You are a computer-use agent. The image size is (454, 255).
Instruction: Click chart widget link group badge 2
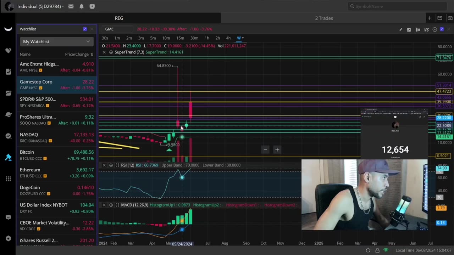[x=442, y=29]
